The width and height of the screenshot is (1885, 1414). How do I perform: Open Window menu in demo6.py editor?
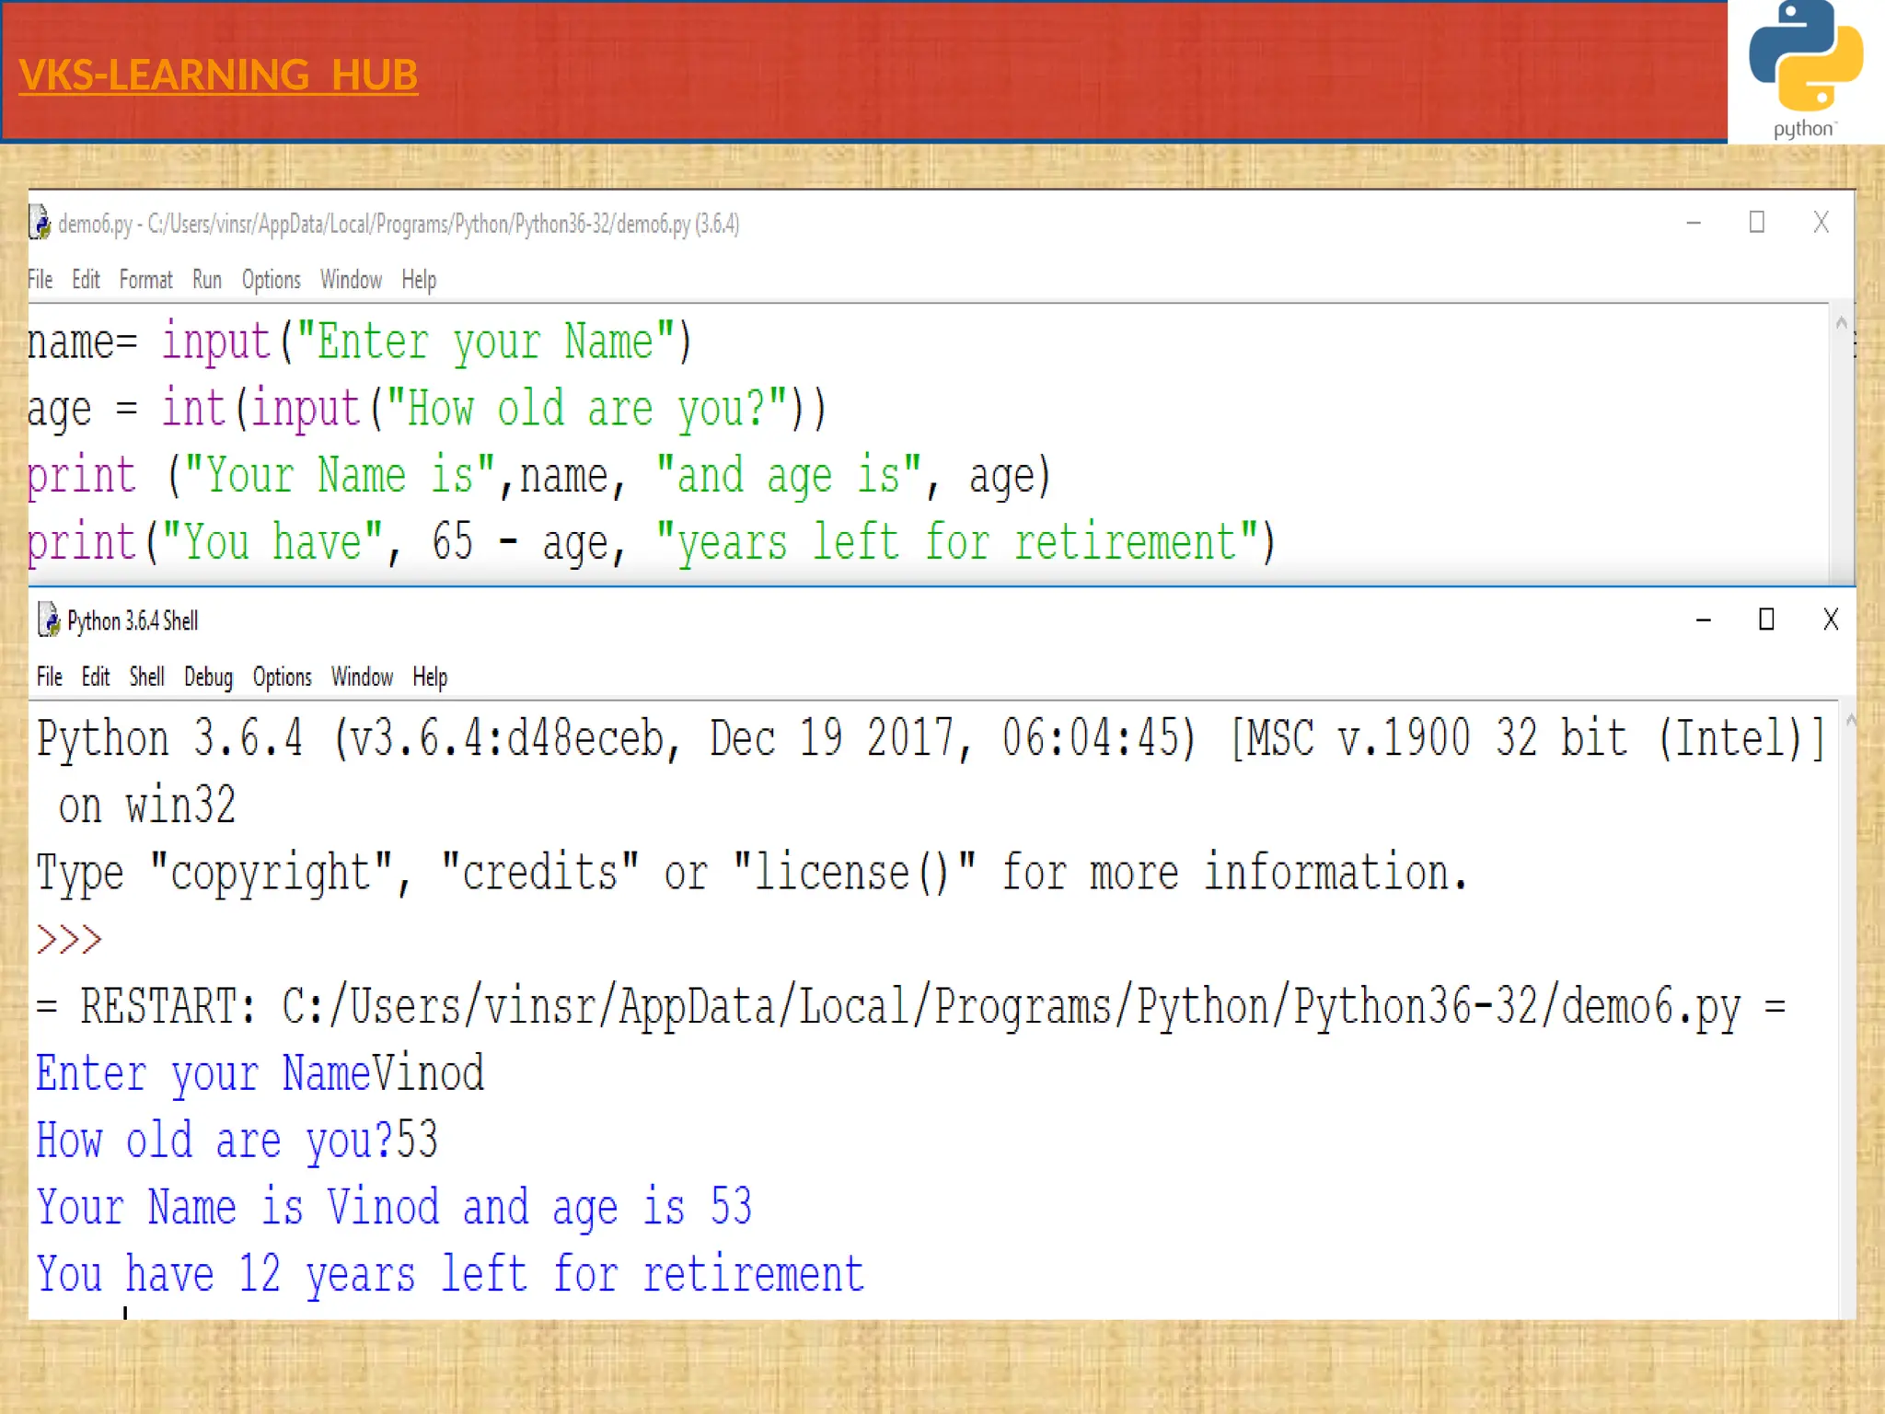[x=351, y=280]
